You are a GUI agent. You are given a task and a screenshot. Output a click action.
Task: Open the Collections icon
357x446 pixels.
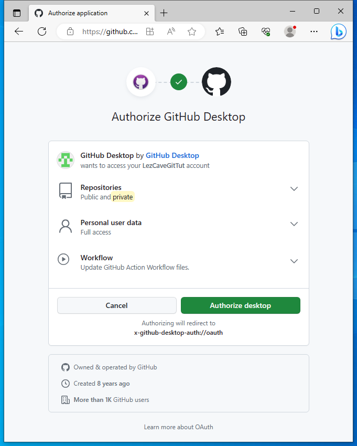pos(242,31)
